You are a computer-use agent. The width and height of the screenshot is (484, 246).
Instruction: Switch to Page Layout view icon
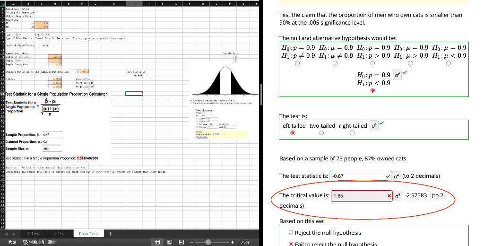[x=170, y=242]
